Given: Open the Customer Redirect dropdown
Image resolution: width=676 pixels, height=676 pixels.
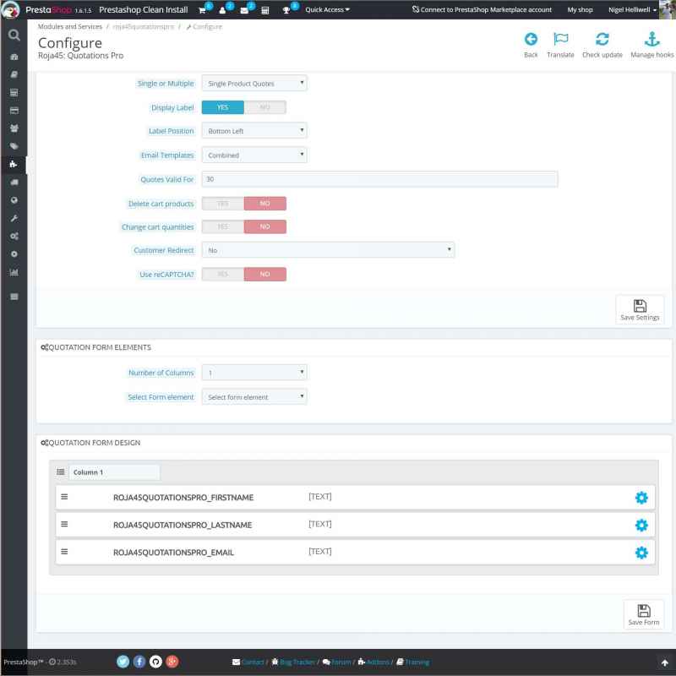Looking at the screenshot, I should 328,250.
